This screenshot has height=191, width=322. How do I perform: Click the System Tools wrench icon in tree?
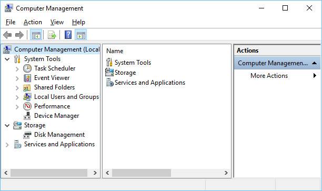tap(17, 59)
